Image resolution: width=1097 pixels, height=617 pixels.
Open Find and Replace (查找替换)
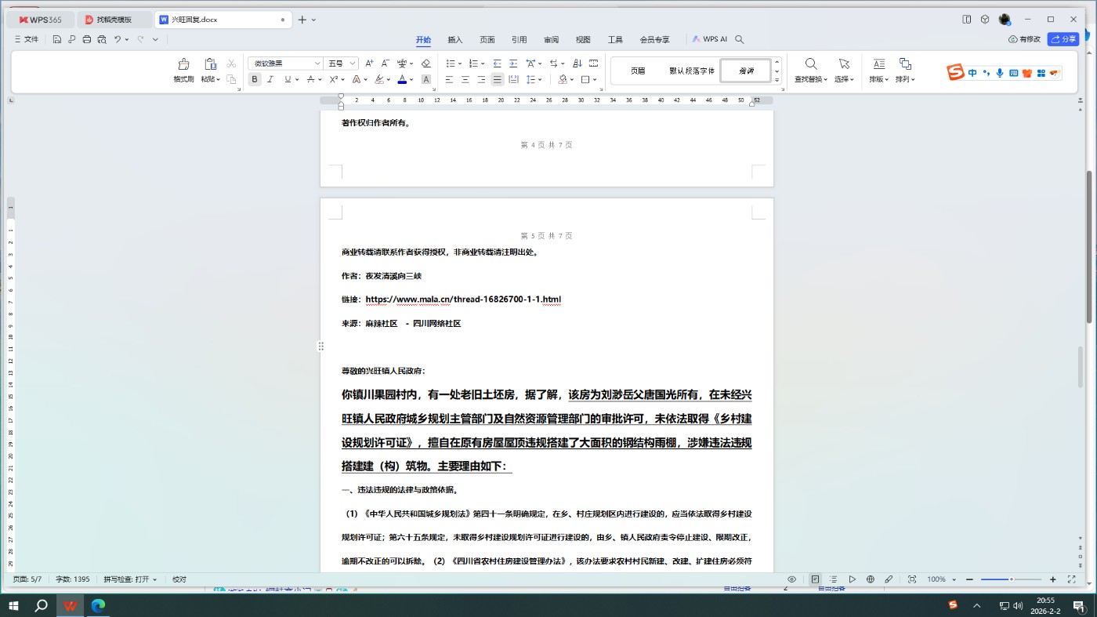(810, 69)
